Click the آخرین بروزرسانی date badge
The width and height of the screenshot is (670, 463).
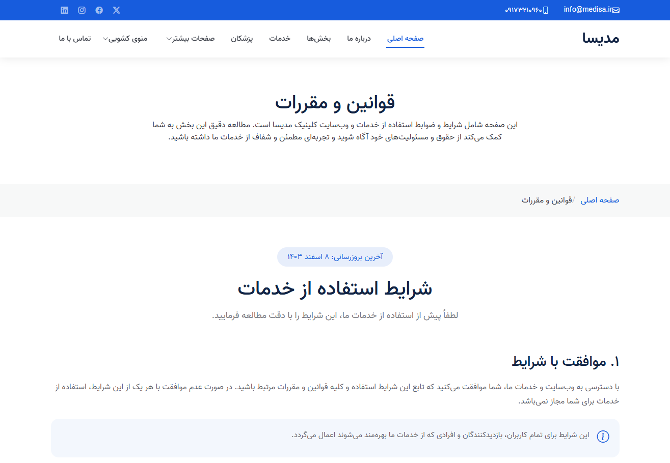point(335,256)
